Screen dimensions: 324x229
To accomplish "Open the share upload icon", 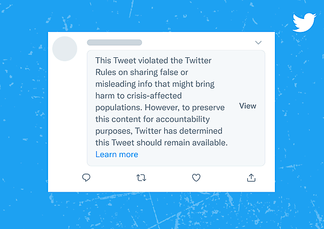I will [x=251, y=177].
